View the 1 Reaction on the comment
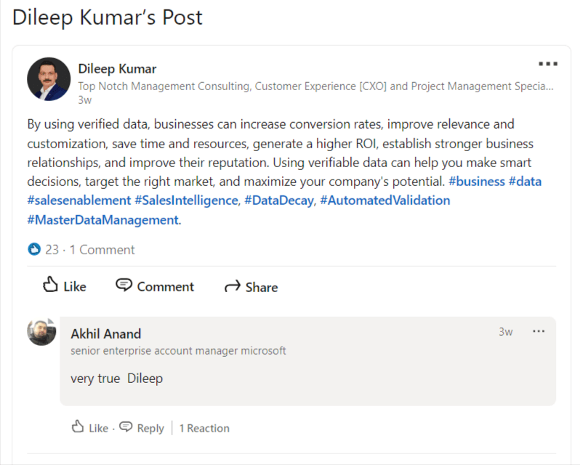The image size is (580, 465). pyautogui.click(x=204, y=428)
